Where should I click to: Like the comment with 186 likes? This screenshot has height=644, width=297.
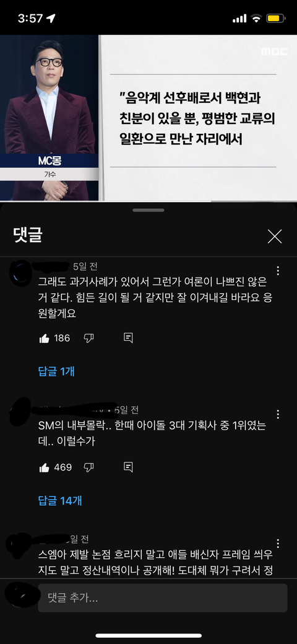tap(45, 338)
